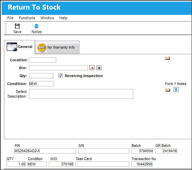Open the Functions menu
192x170 pixels.
click(x=27, y=18)
